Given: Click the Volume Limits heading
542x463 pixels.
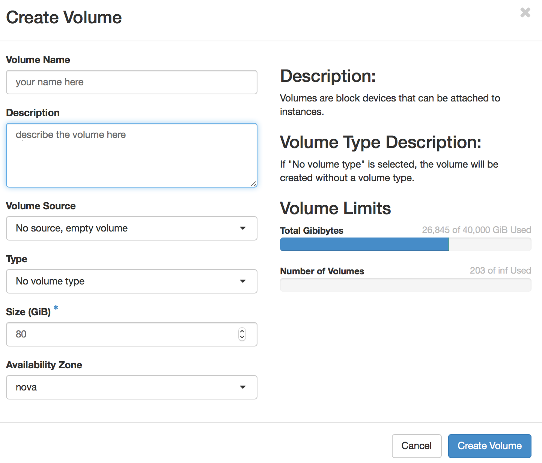Looking at the screenshot, I should point(335,208).
